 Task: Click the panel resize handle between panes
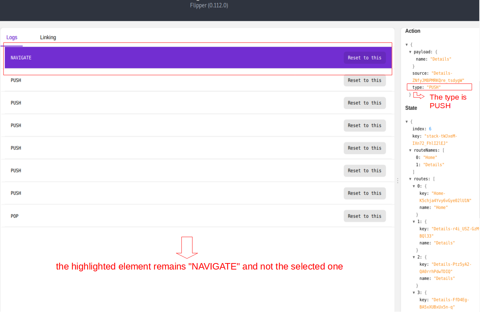[x=398, y=181]
